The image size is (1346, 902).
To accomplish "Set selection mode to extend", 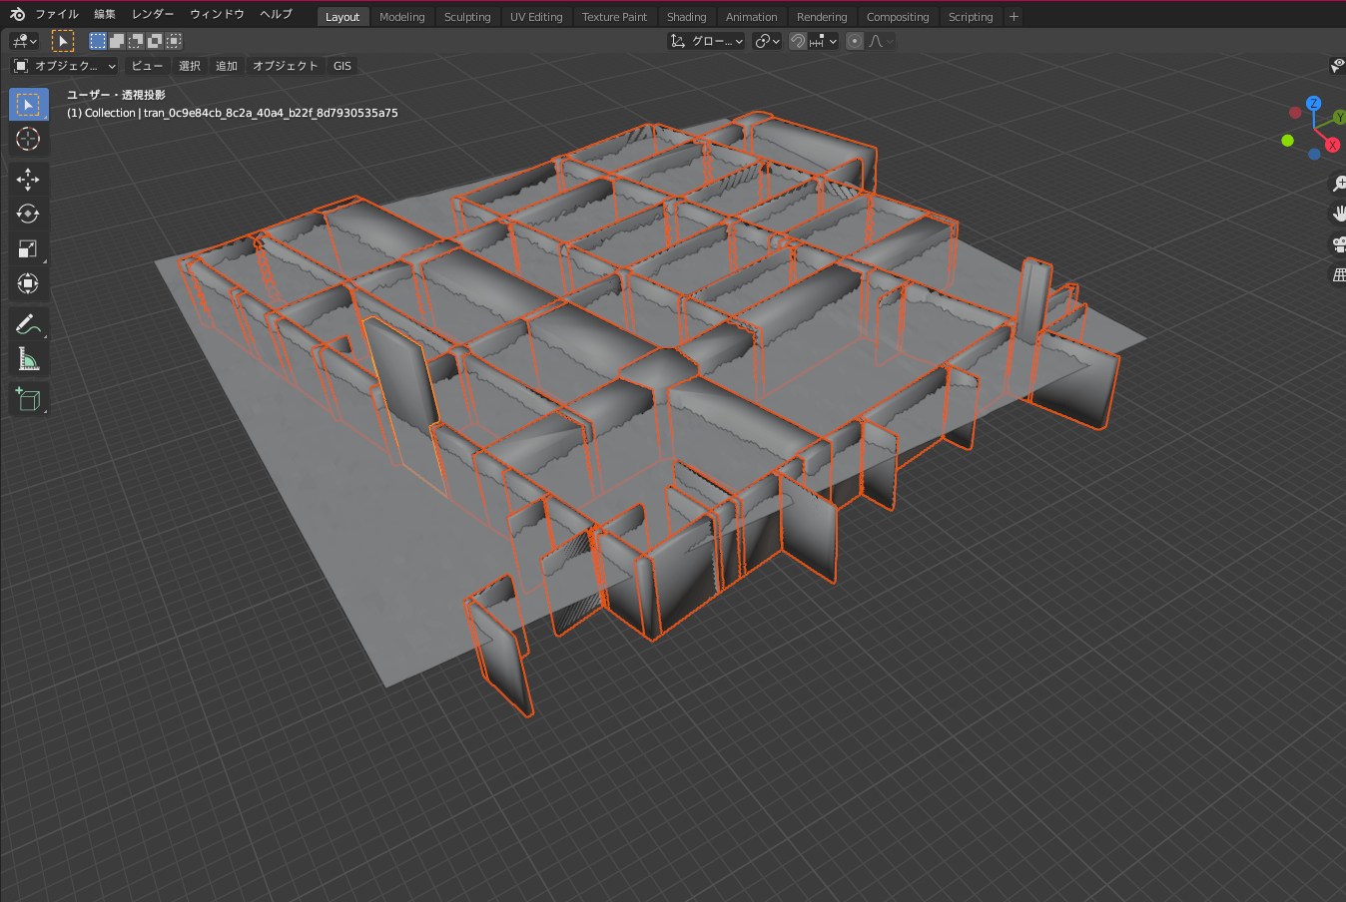I will point(117,41).
